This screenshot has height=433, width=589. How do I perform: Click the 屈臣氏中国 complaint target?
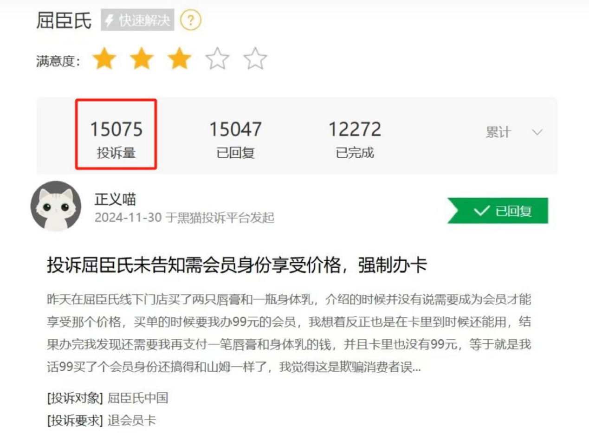(137, 398)
